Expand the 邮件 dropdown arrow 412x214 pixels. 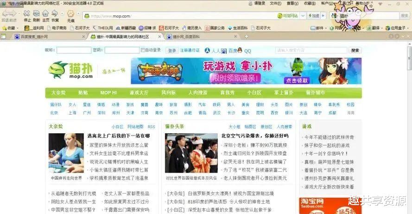coord(326,28)
